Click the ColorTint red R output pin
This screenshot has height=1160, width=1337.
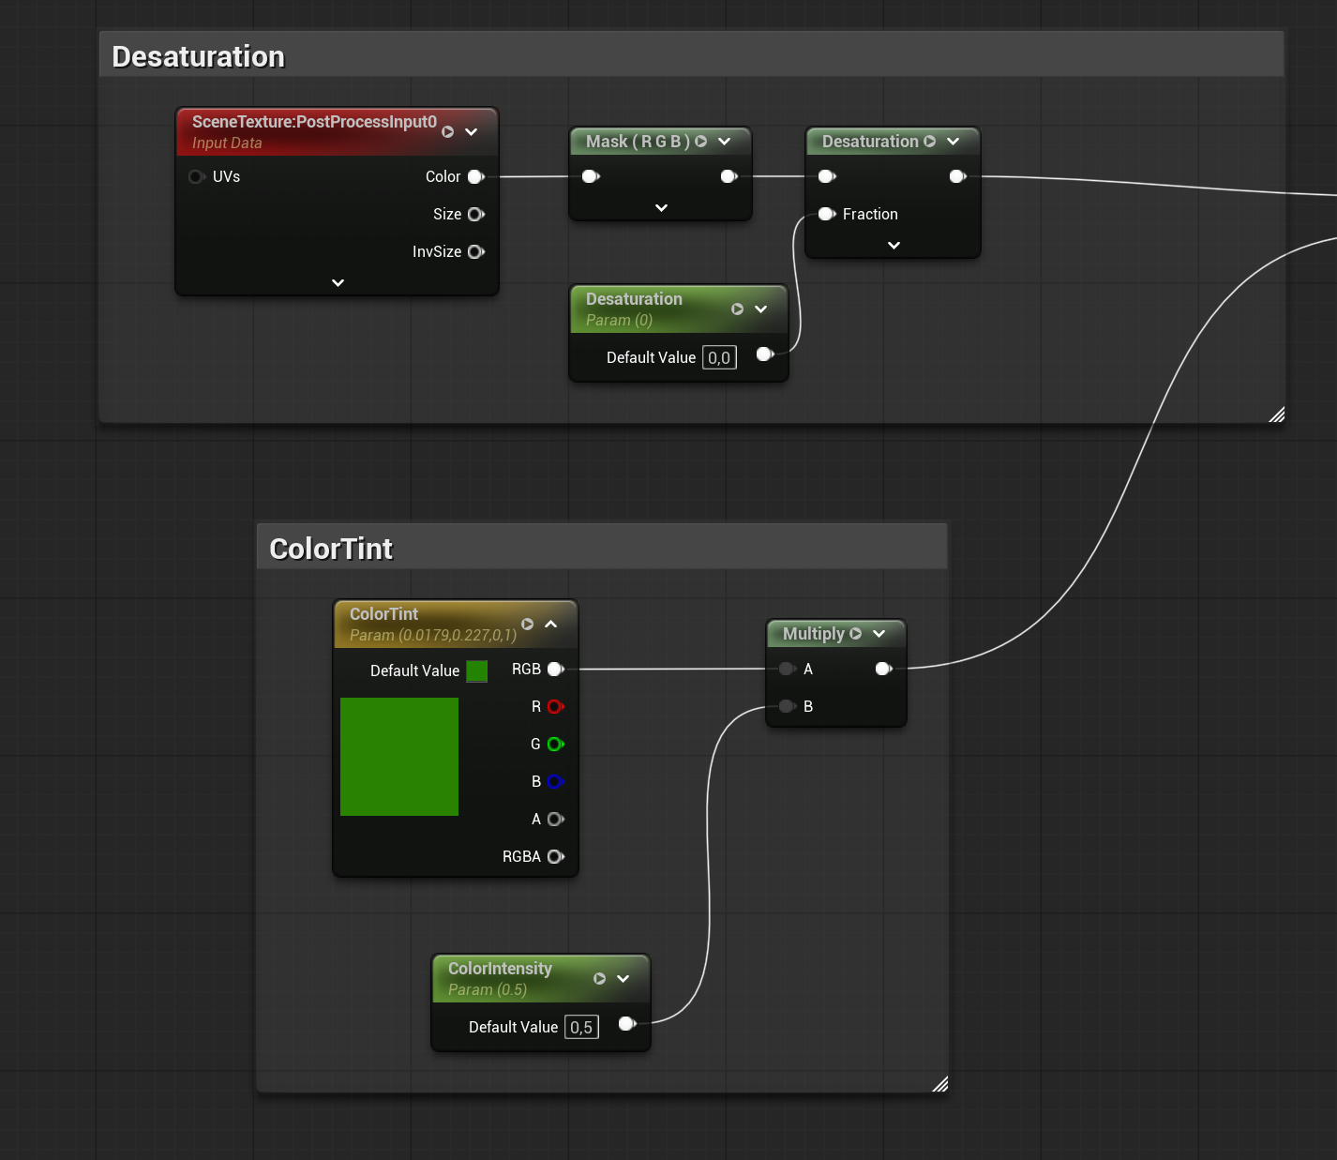[x=556, y=706]
